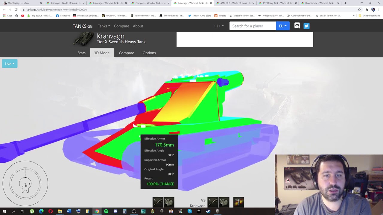Select the opponent tier X gun module

pos(213,202)
